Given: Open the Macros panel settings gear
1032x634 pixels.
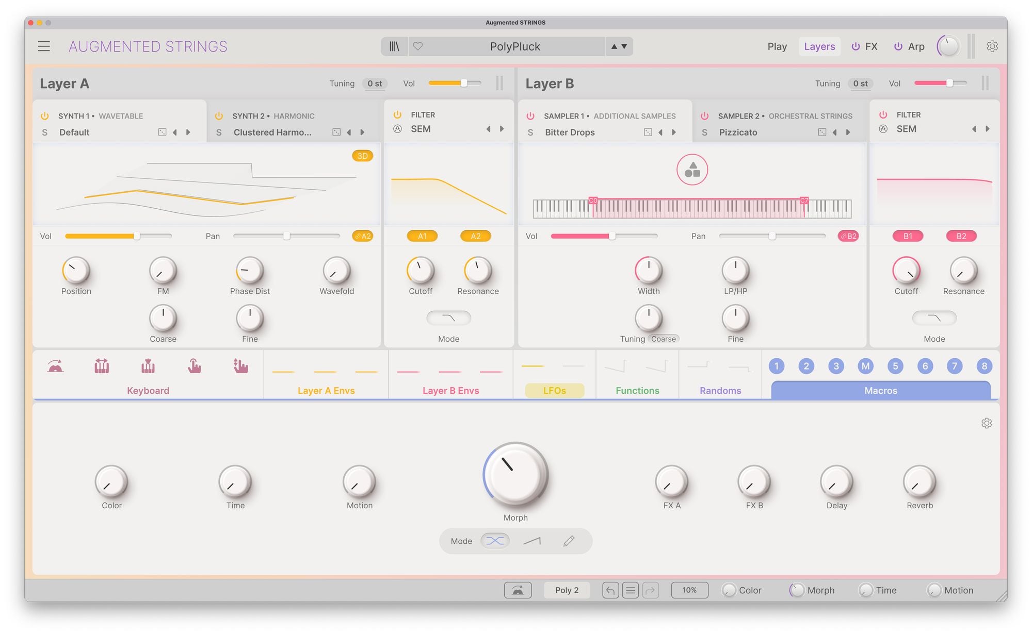Looking at the screenshot, I should (986, 423).
